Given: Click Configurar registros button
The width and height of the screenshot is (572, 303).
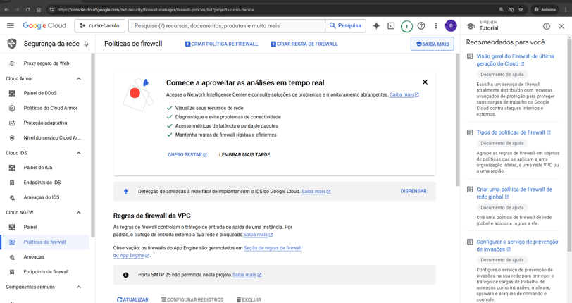Looking at the screenshot, I should pyautogui.click(x=192, y=299).
